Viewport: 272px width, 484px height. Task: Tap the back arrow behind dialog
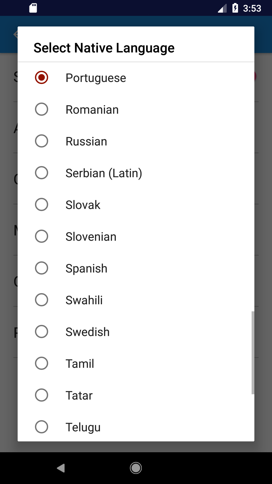(15, 34)
